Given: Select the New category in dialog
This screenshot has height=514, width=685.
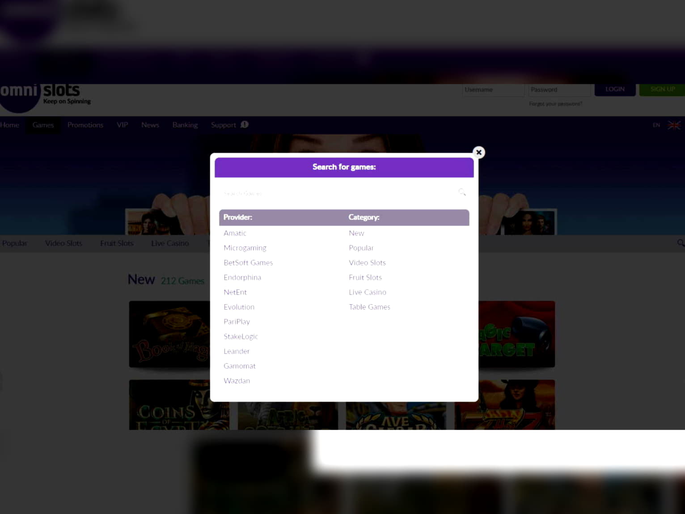Looking at the screenshot, I should pos(356,233).
